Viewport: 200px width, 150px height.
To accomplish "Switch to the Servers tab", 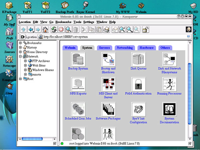I will pos(104,48).
